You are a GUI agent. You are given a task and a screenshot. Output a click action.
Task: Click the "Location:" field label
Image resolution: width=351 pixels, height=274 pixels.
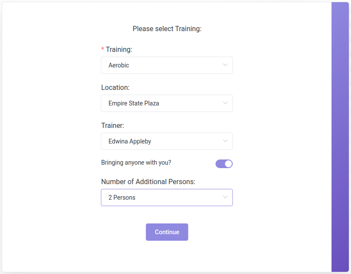[x=115, y=88]
